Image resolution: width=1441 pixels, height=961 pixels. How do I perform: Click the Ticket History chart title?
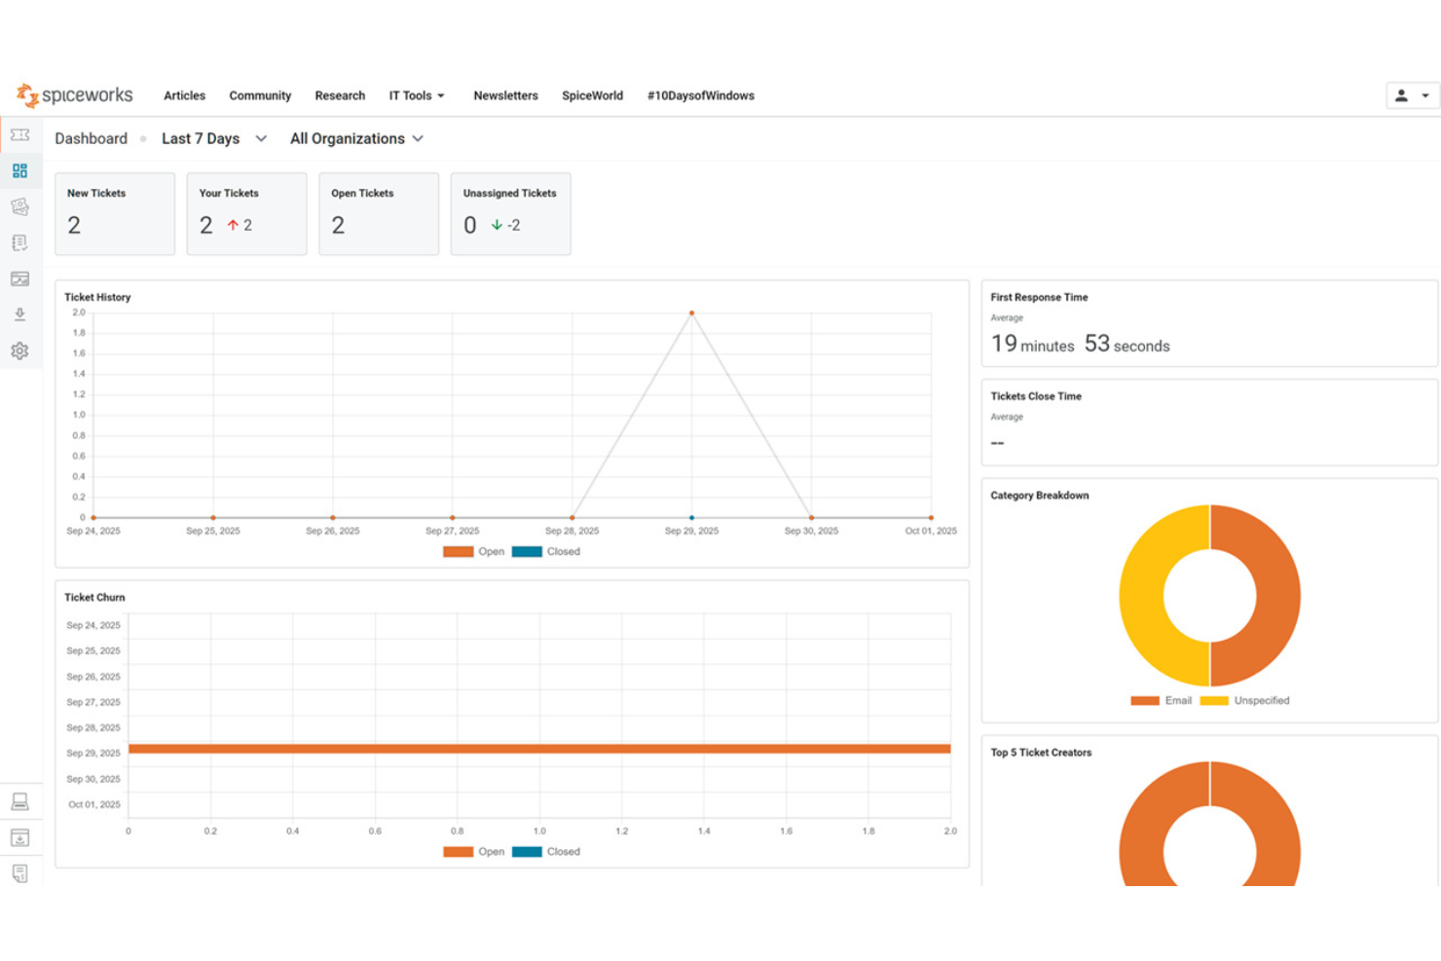click(x=97, y=297)
